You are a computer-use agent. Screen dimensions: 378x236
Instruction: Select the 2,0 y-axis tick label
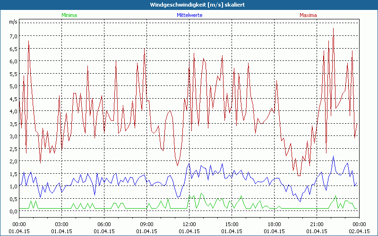[12, 161]
